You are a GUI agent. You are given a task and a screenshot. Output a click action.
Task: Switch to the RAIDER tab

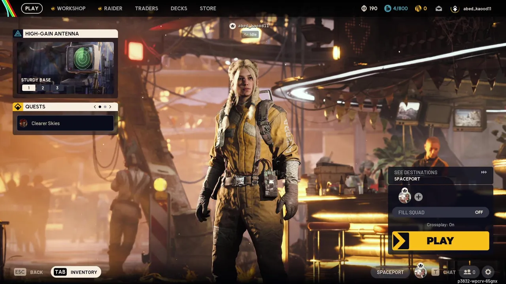click(x=110, y=8)
